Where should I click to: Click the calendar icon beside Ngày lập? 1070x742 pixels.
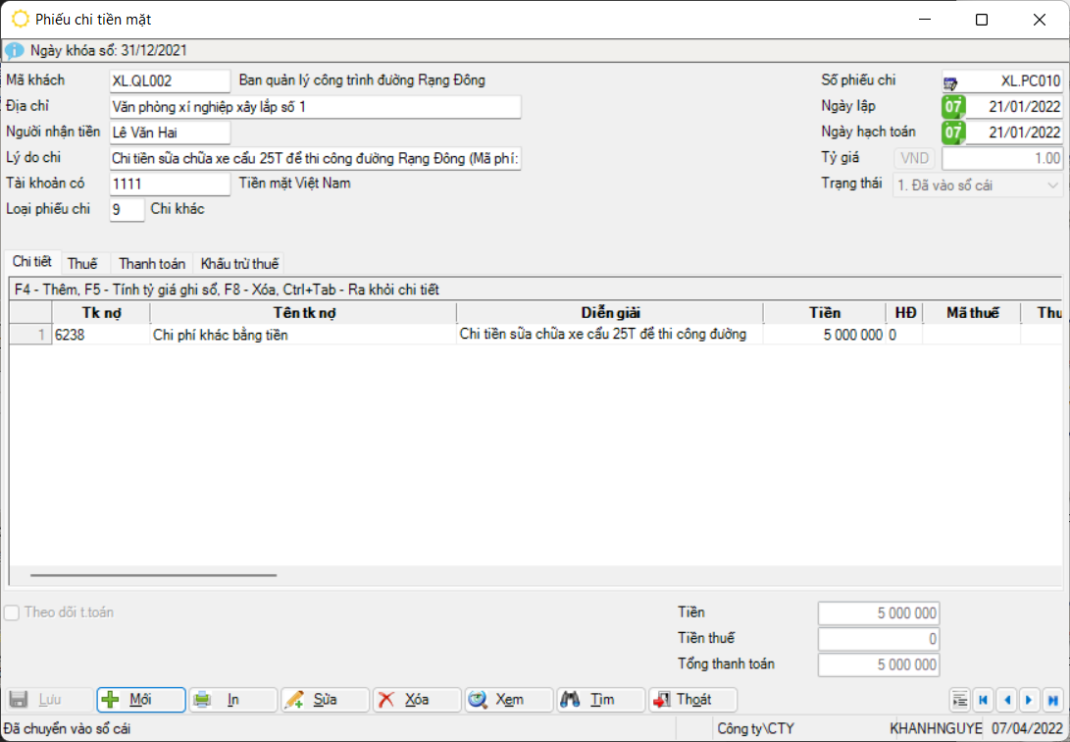[x=952, y=107]
